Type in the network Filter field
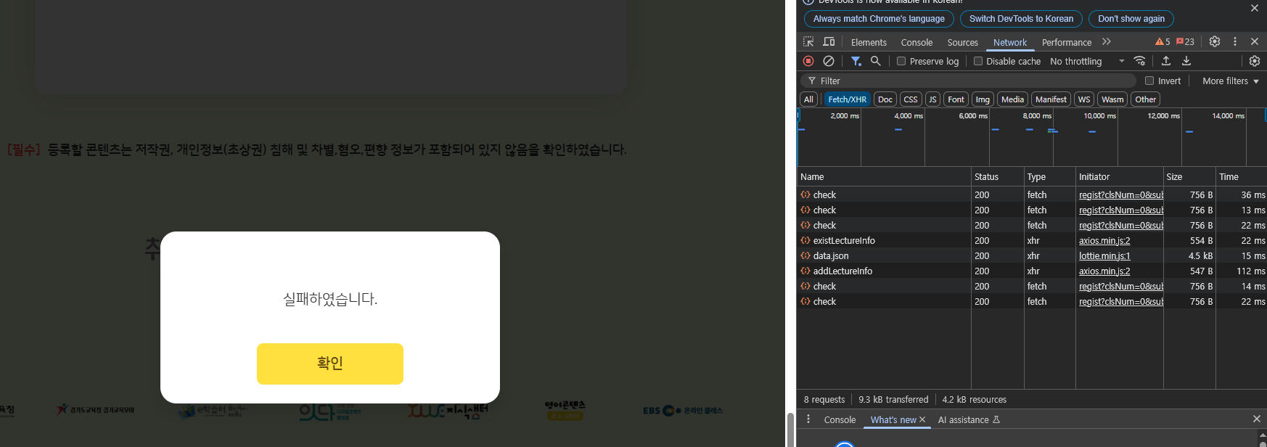Screen dimensions: 1267x447 pos(972,81)
